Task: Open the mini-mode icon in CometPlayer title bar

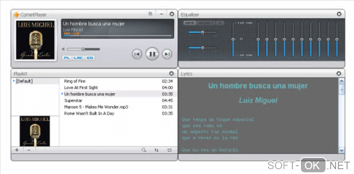Action: (150, 14)
